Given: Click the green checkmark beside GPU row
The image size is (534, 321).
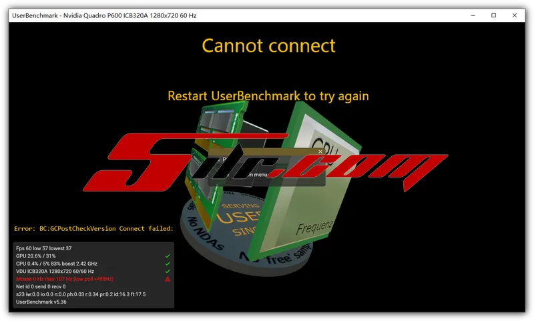Looking at the screenshot, I should 168,256.
